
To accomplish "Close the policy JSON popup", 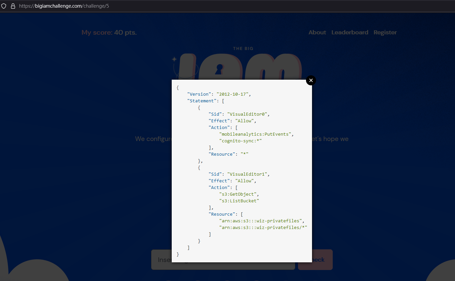I will (x=311, y=80).
